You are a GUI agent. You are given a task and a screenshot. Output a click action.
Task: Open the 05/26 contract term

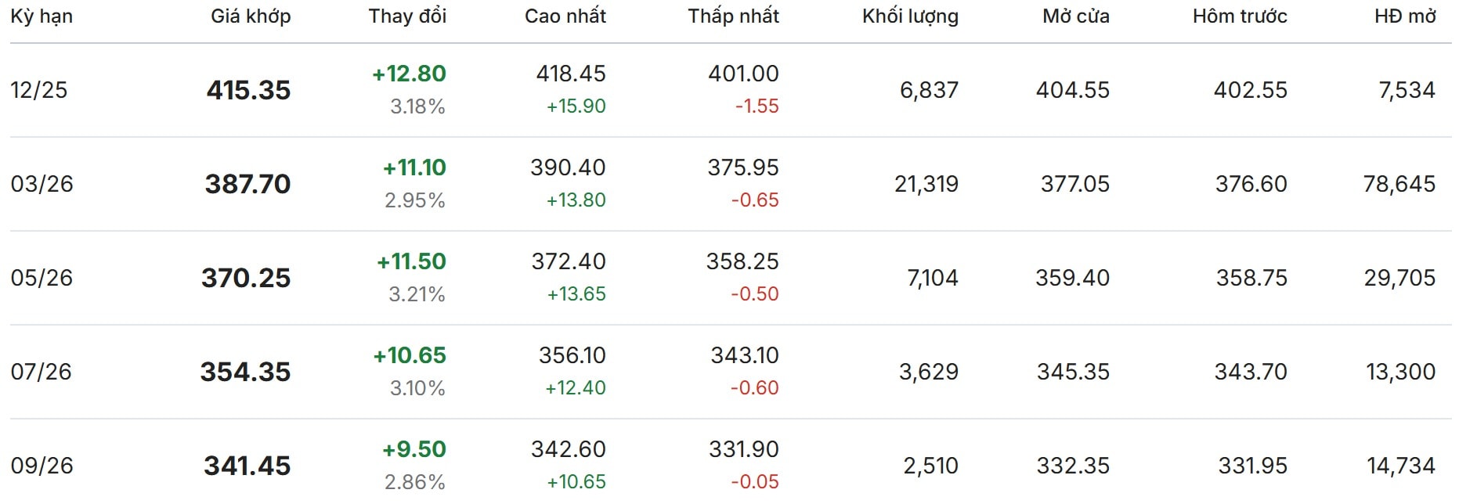[42, 278]
